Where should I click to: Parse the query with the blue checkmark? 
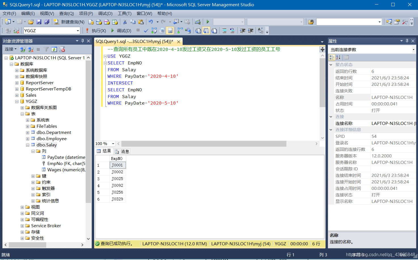[x=146, y=31]
